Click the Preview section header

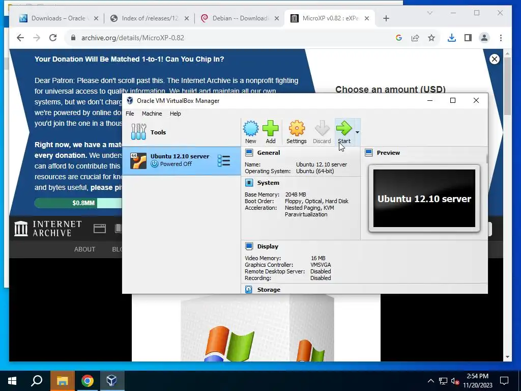388,153
